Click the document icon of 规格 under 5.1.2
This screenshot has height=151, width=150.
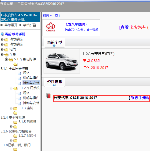pos(19,93)
